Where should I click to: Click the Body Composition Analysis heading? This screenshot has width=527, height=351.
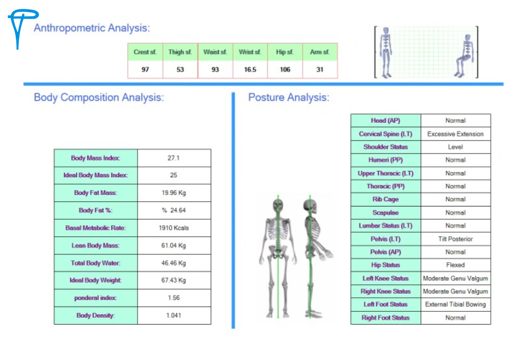99,98
